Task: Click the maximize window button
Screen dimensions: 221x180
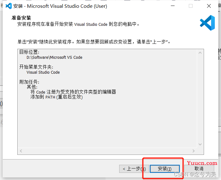Action: point(191,6)
